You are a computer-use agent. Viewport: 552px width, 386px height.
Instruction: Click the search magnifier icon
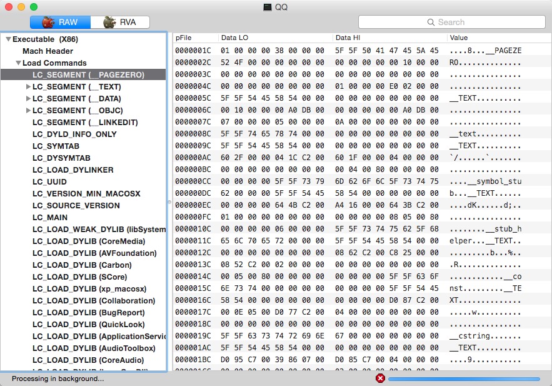431,22
